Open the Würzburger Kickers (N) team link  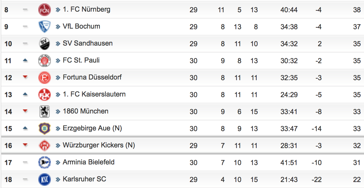[x=99, y=145]
